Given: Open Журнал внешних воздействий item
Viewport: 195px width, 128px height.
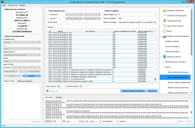Looking at the screenshot, I should coord(179,82).
